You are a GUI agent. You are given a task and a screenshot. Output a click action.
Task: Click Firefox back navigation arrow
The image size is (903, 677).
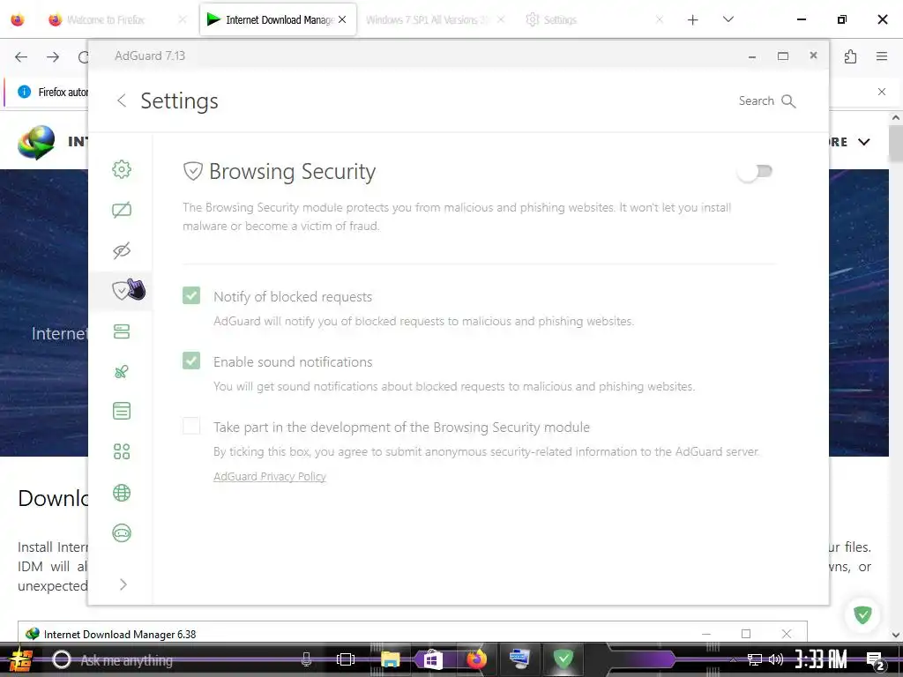click(x=21, y=56)
